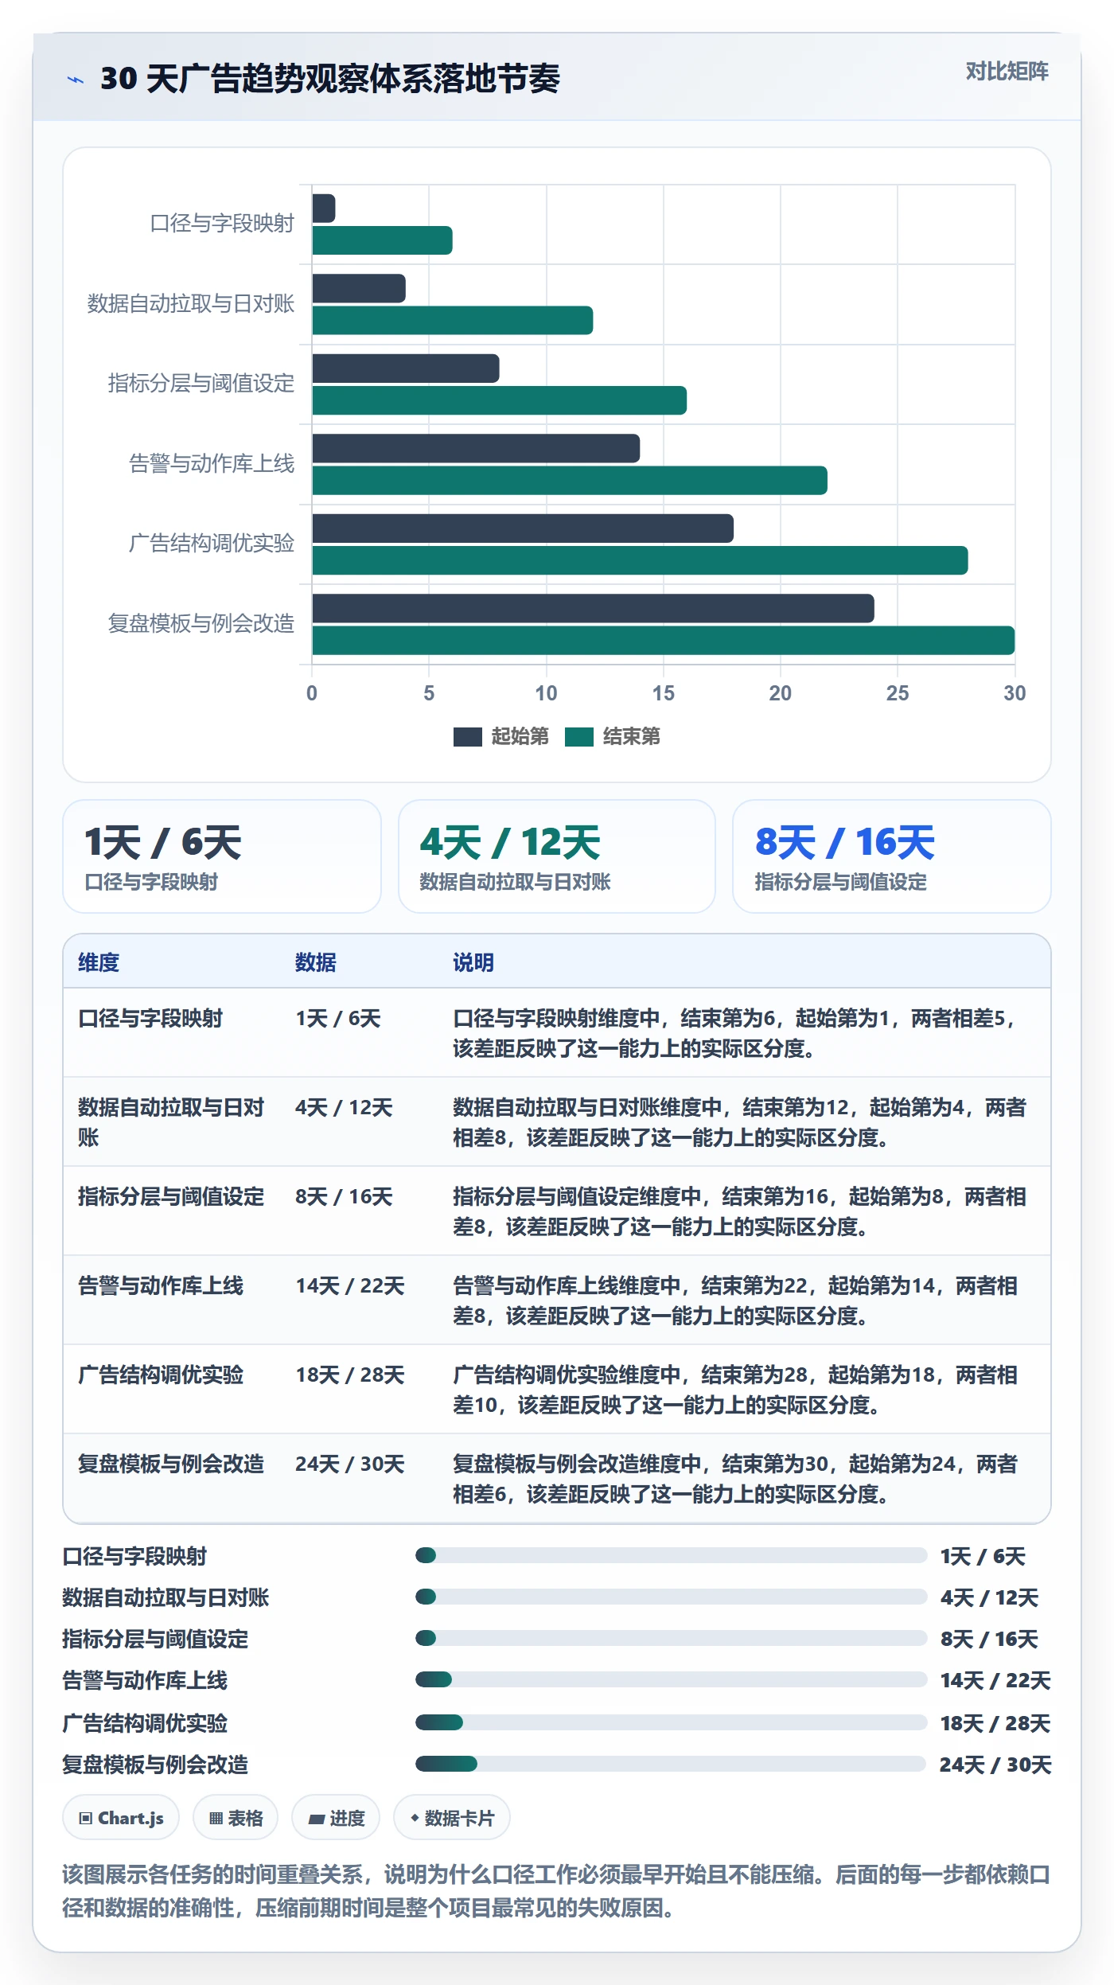Toggle the 结束第 legend swatch
The height and width of the screenshot is (1985, 1114).
[x=579, y=737]
